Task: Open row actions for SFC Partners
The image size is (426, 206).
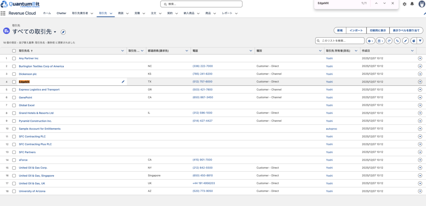Action: 420,152
